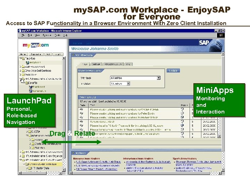
Task: Open the Favorites menu
Action: tap(47, 35)
